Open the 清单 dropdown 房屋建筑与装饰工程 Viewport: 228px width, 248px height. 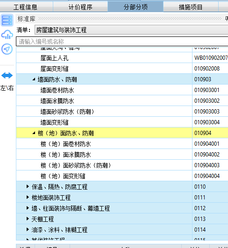pyautogui.click(x=131, y=30)
